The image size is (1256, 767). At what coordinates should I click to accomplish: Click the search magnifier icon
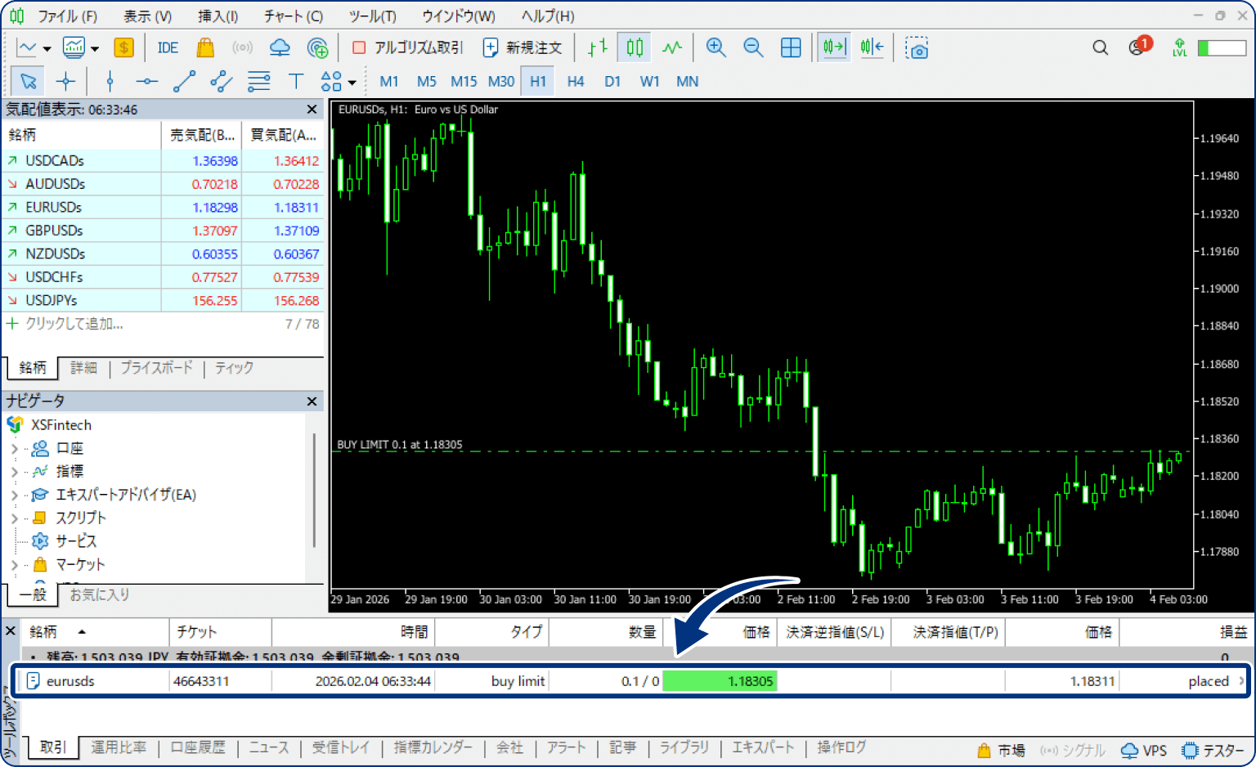click(x=1101, y=48)
